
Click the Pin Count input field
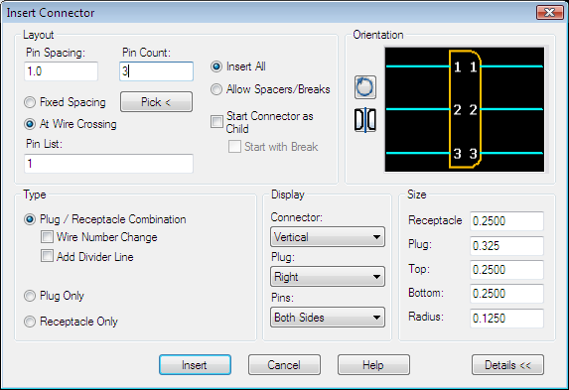click(157, 71)
